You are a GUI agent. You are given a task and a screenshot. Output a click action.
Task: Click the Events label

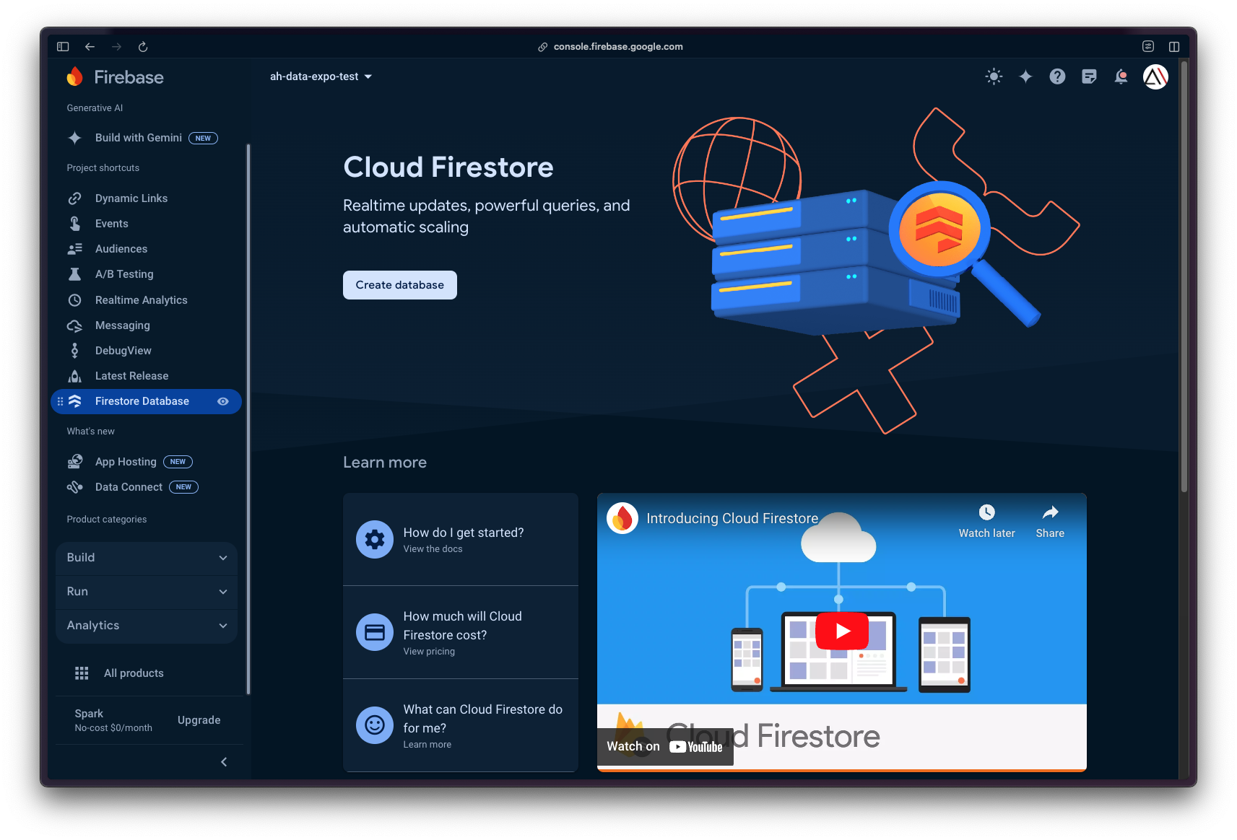112,224
